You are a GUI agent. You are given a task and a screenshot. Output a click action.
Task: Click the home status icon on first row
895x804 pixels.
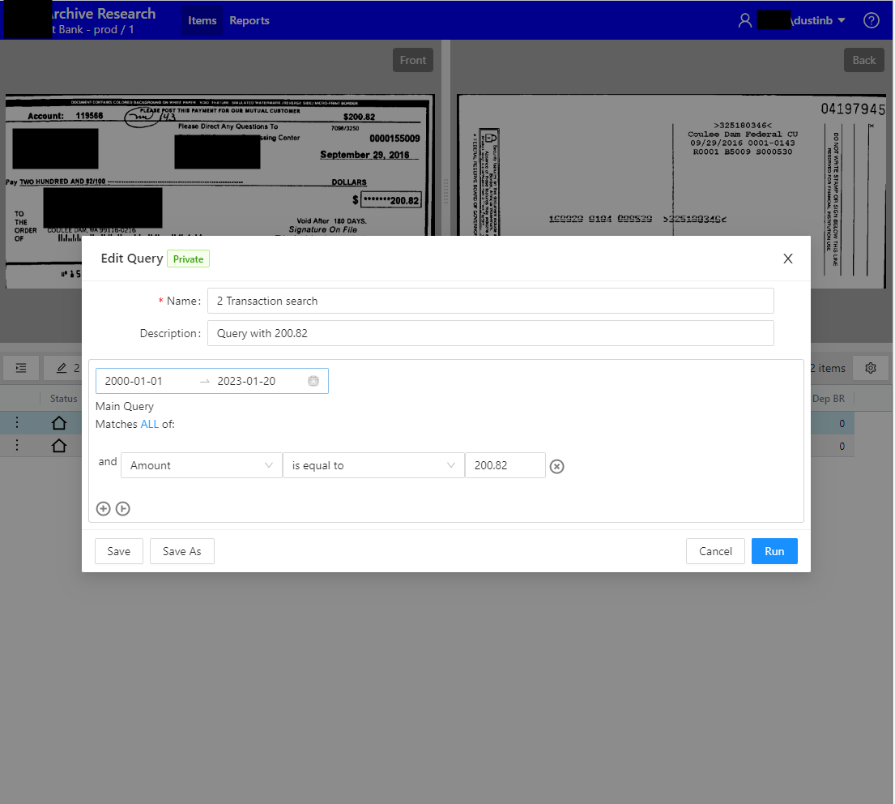click(57, 422)
